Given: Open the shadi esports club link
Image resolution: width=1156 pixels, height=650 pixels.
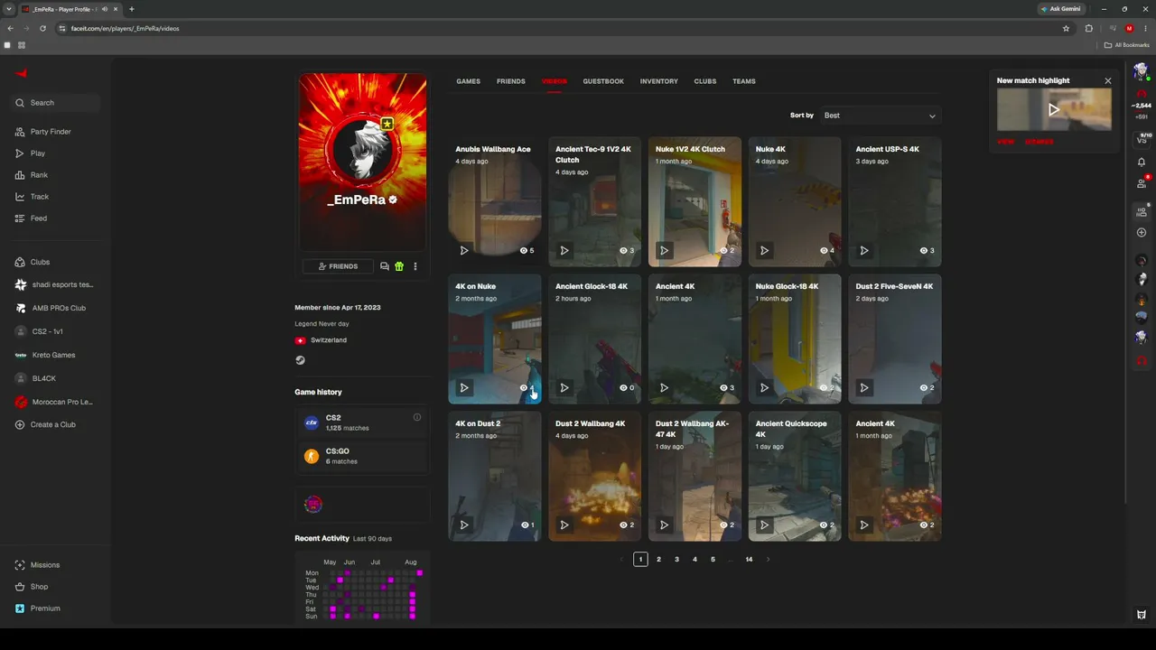Looking at the screenshot, I should [x=54, y=285].
